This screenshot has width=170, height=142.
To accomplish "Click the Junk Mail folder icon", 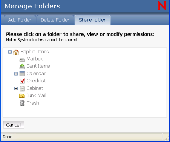I will tap(22, 96).
